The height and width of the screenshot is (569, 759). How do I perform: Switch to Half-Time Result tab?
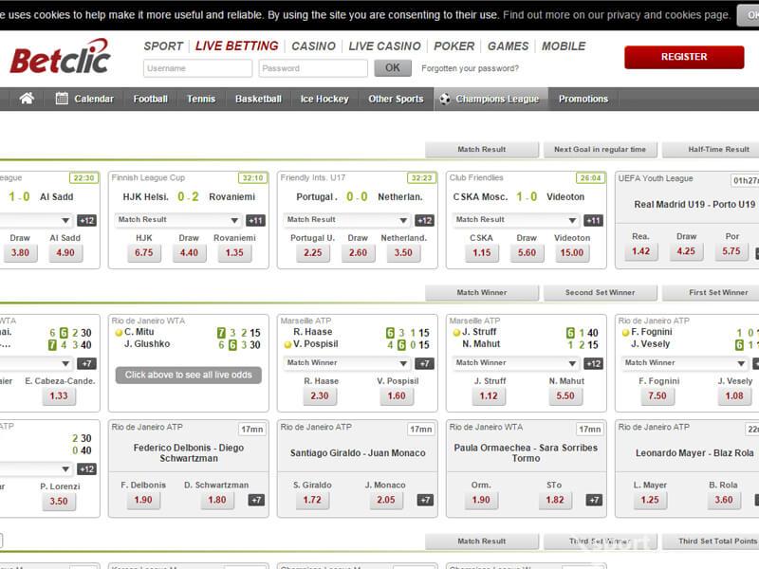point(711,150)
